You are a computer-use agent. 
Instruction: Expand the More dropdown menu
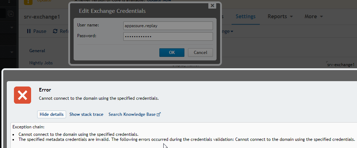(314, 16)
